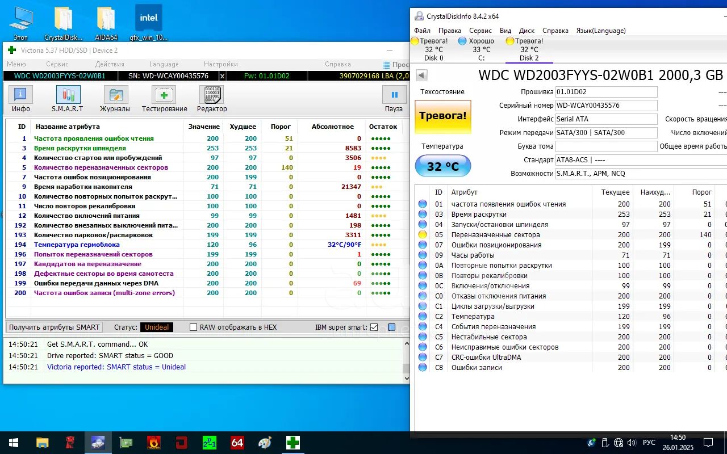Click the Victoria log scrollbar
This screenshot has height=454, width=727.
(406, 360)
